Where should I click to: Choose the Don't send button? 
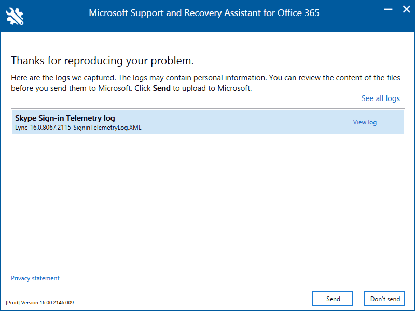[x=384, y=299]
